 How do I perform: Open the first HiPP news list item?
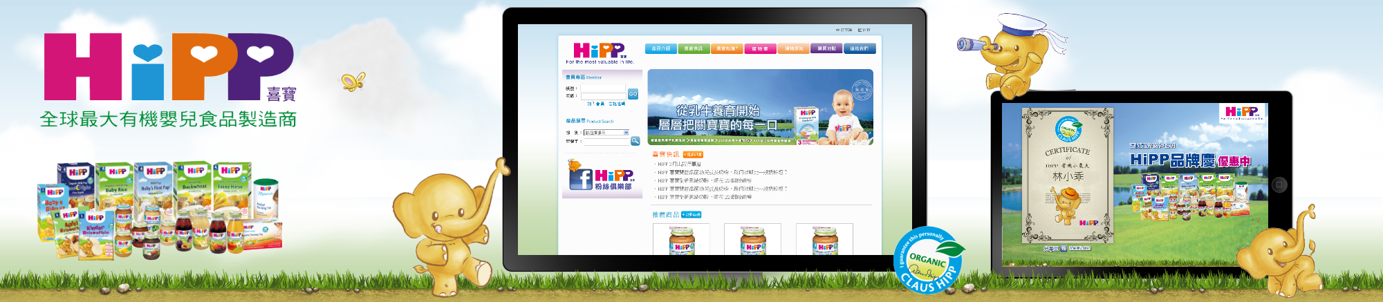pos(680,164)
